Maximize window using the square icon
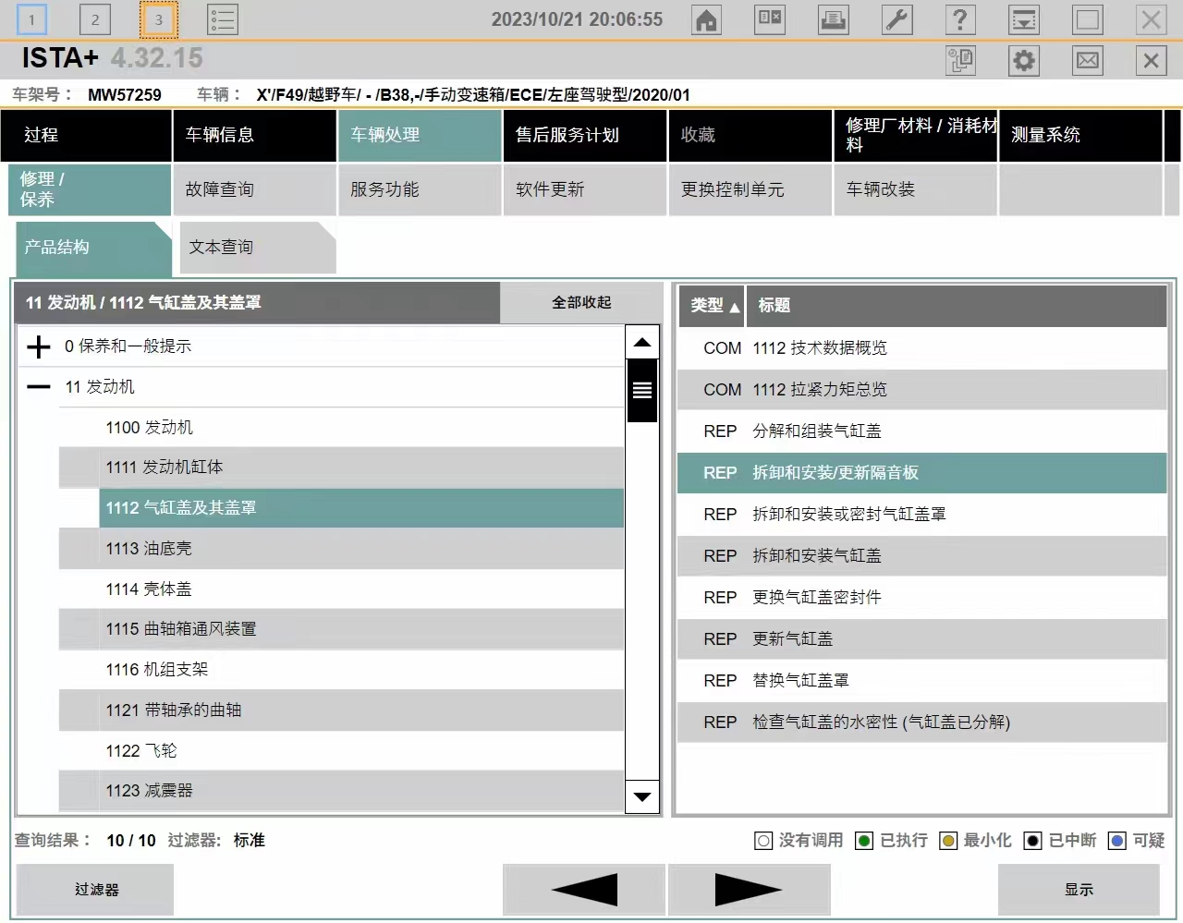This screenshot has height=923, width=1183. pyautogui.click(x=1088, y=19)
